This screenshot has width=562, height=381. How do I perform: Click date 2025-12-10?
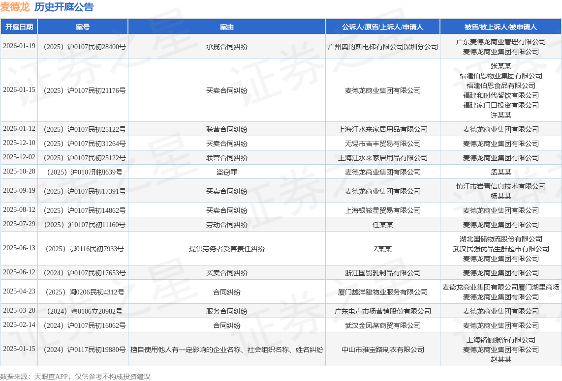[x=19, y=143]
